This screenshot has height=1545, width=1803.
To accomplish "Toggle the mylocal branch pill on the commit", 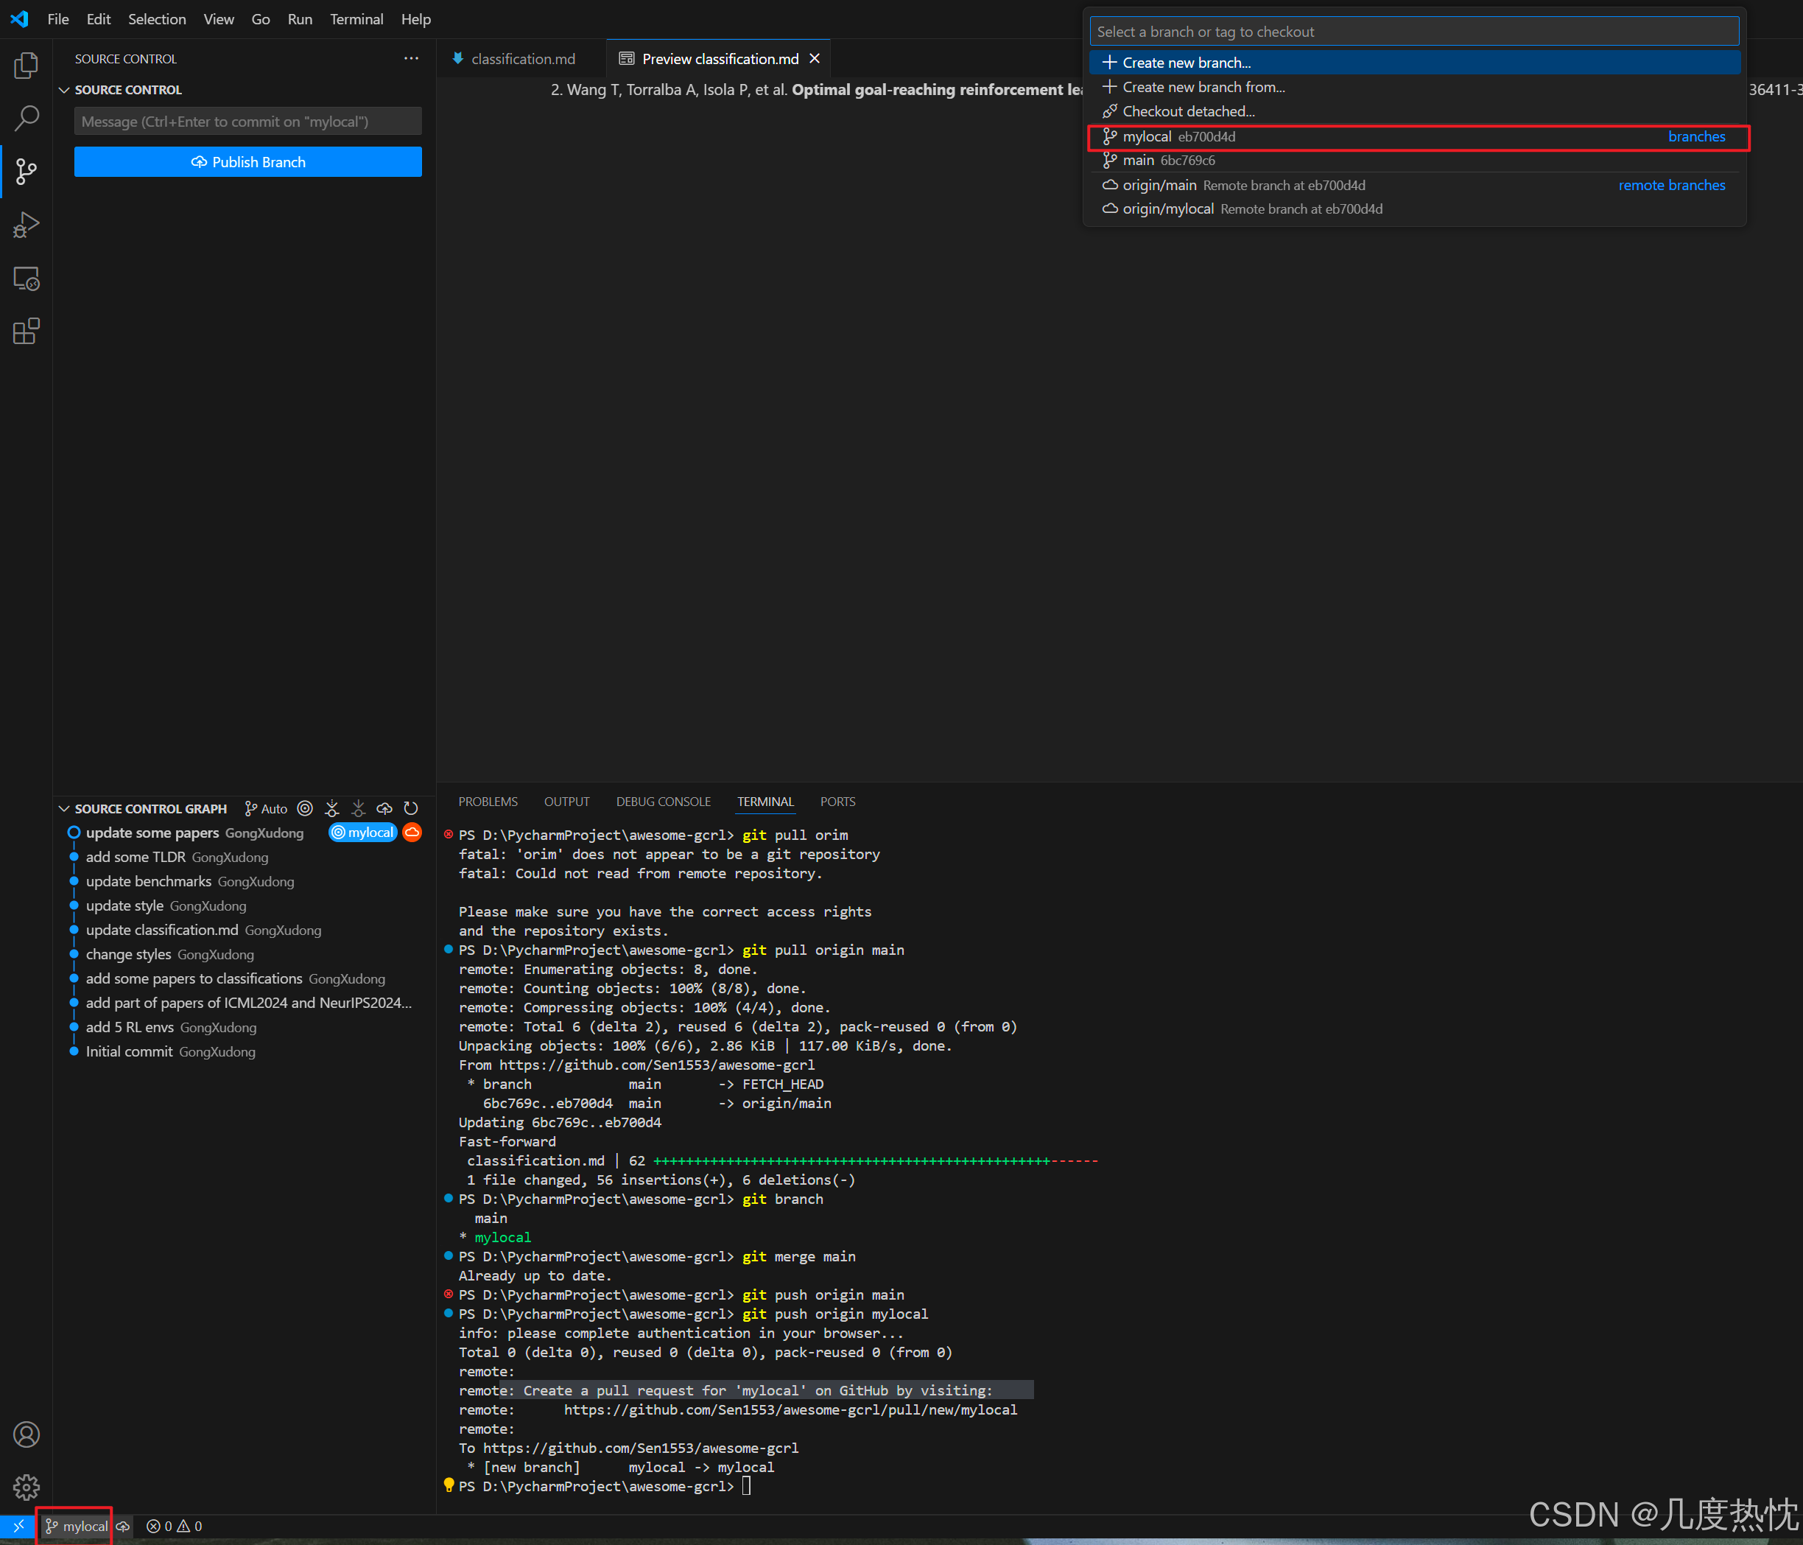I will [363, 832].
